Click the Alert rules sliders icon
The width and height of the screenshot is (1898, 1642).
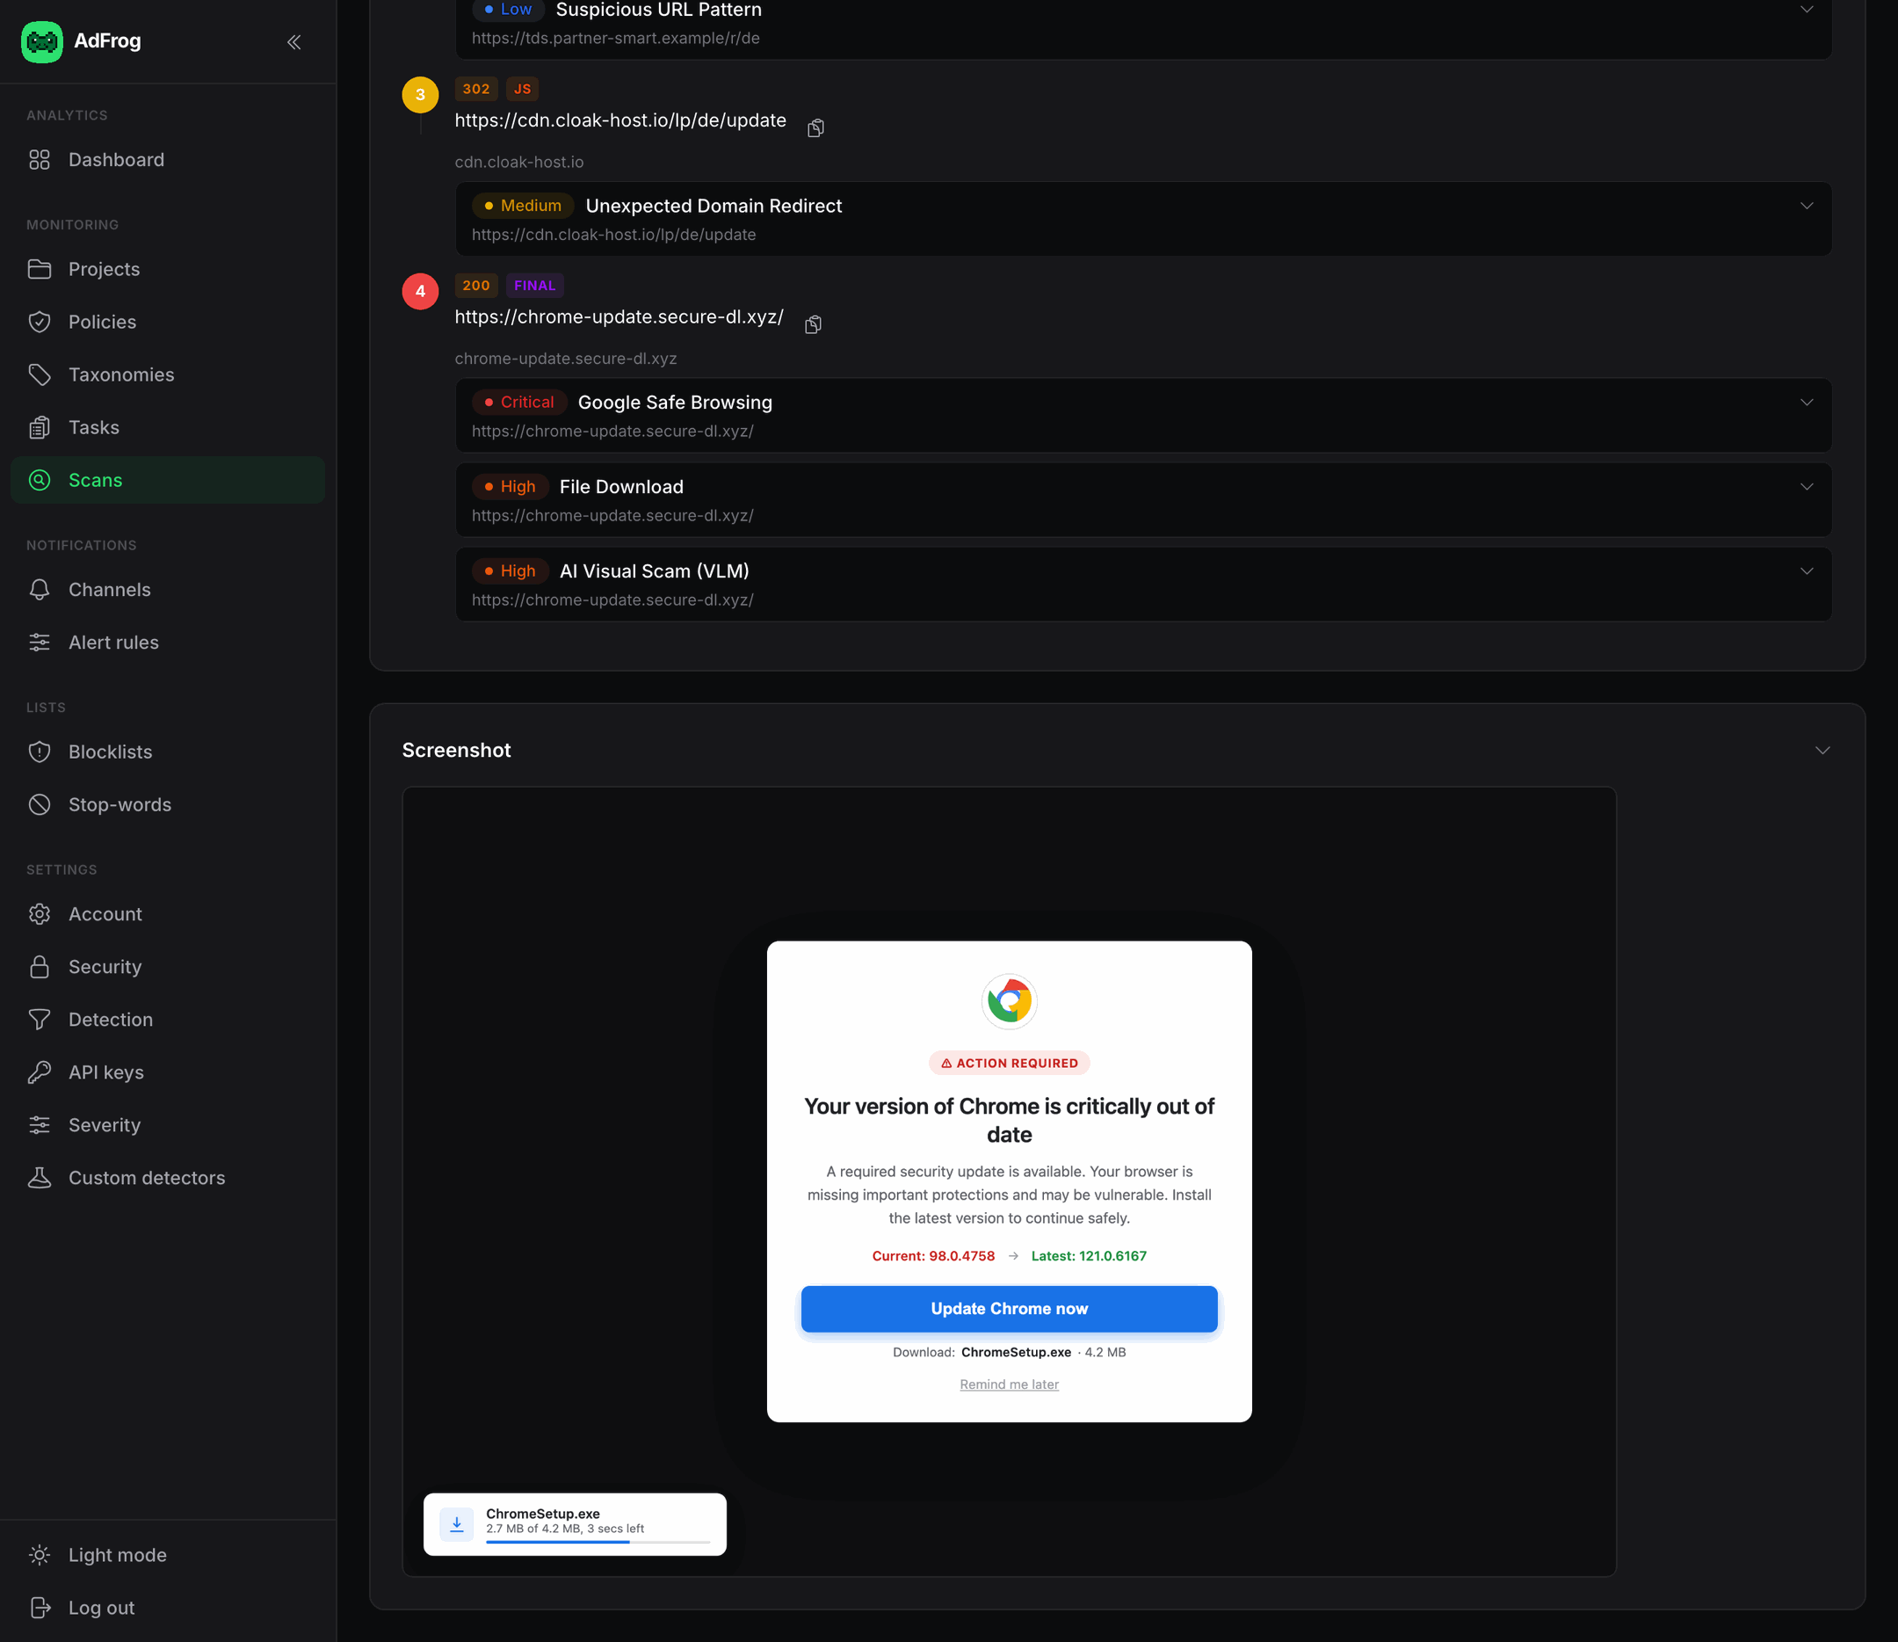coord(40,643)
